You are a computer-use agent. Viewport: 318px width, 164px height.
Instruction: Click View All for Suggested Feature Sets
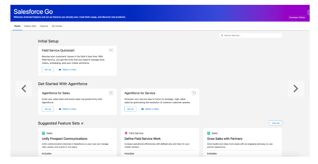point(276,123)
